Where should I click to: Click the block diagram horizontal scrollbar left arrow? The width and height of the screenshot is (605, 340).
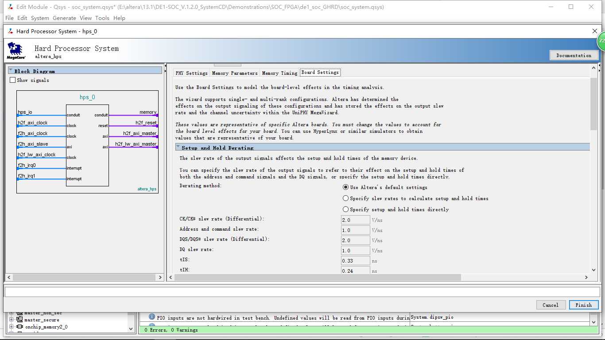pos(8,277)
